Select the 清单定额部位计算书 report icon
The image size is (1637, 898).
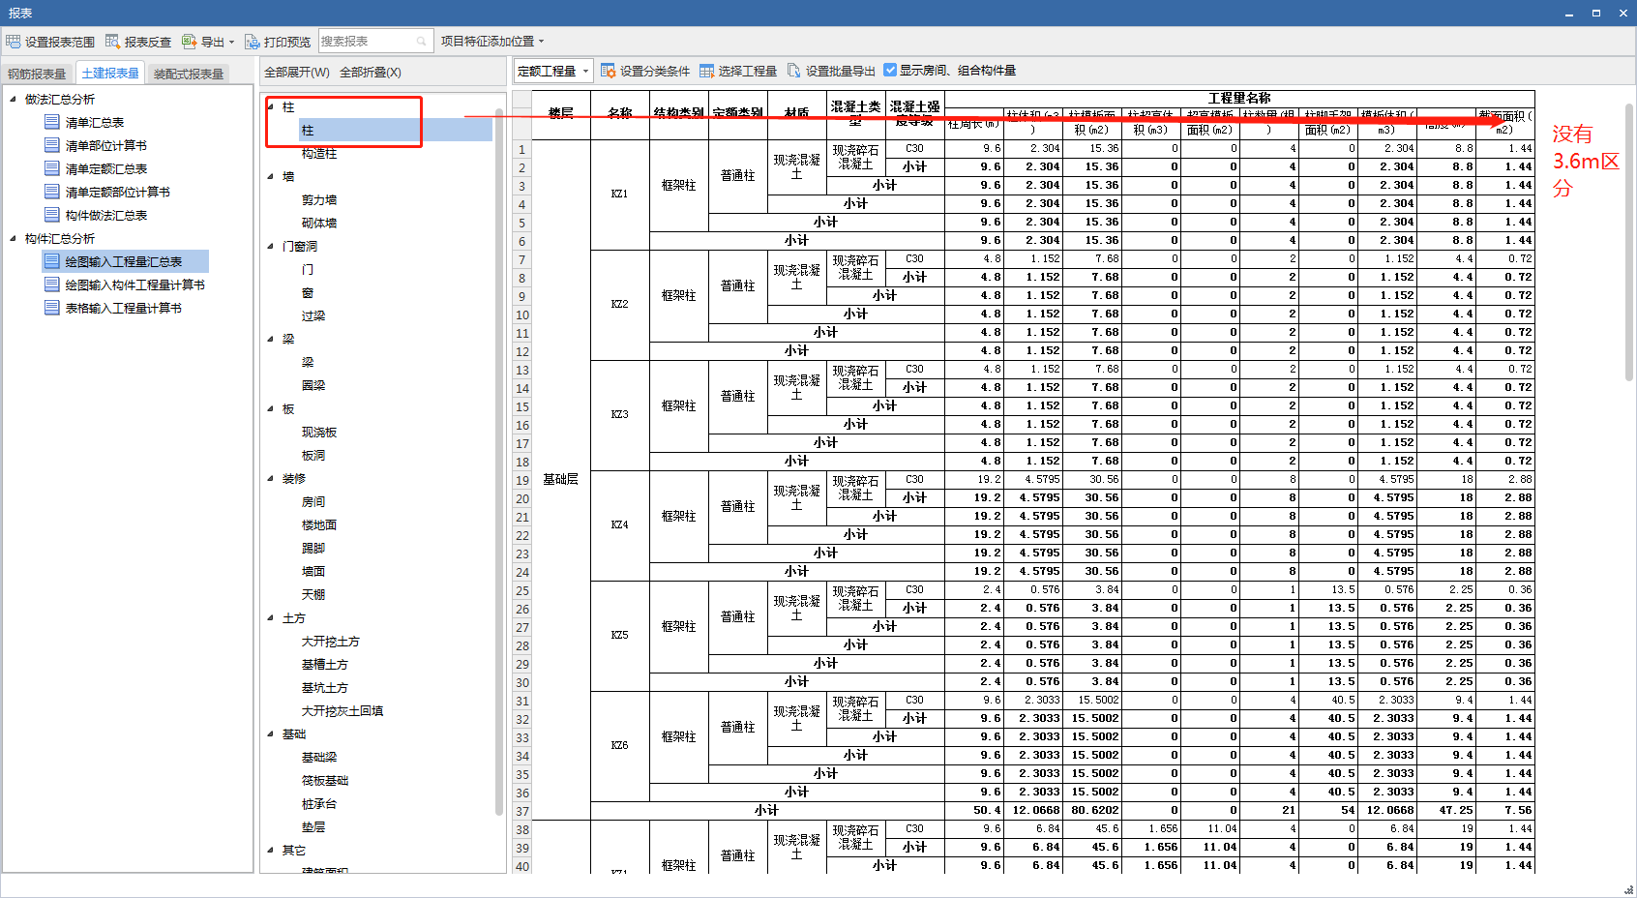(x=52, y=192)
